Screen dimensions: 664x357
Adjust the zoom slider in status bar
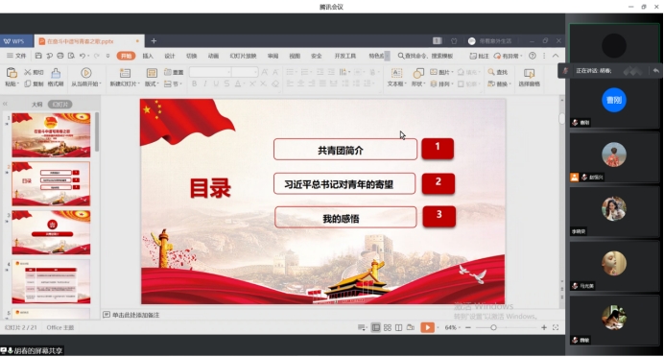point(493,327)
